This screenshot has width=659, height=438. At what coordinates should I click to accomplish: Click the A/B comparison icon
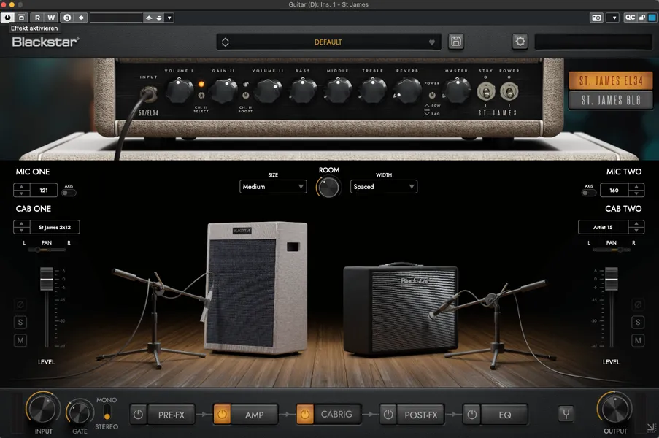click(x=67, y=18)
